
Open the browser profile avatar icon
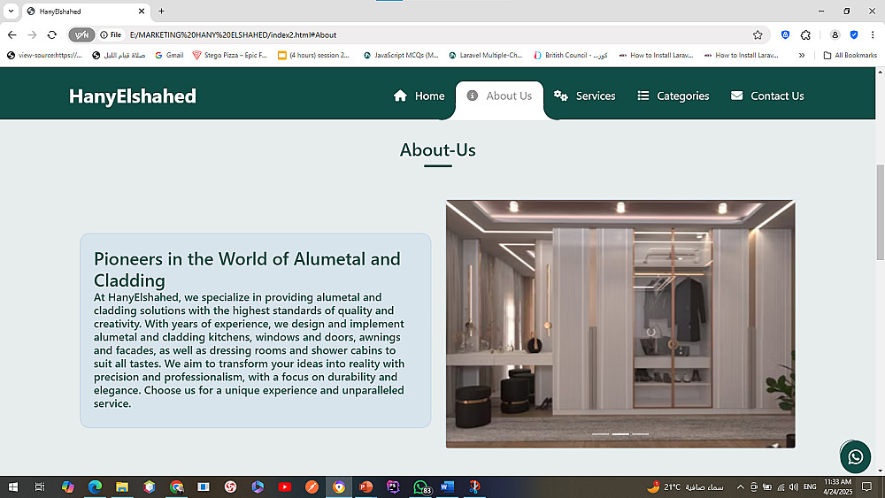tap(835, 35)
